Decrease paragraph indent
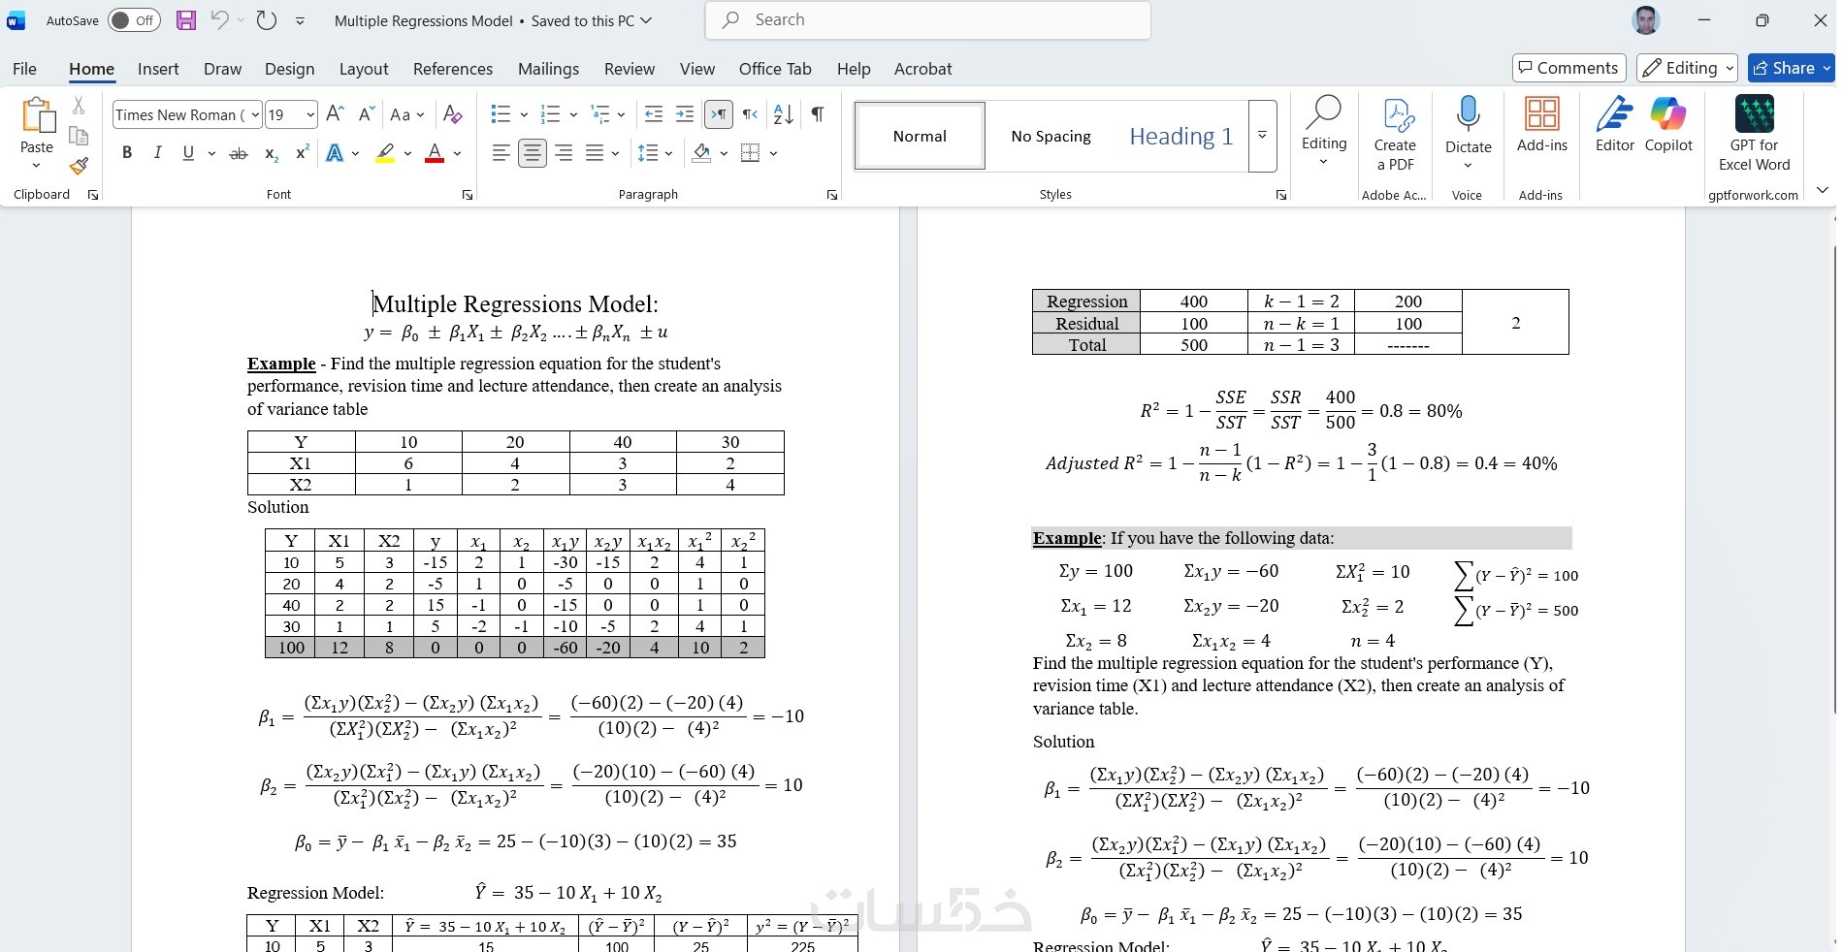Viewport: 1843px width, 952px height. tap(654, 114)
